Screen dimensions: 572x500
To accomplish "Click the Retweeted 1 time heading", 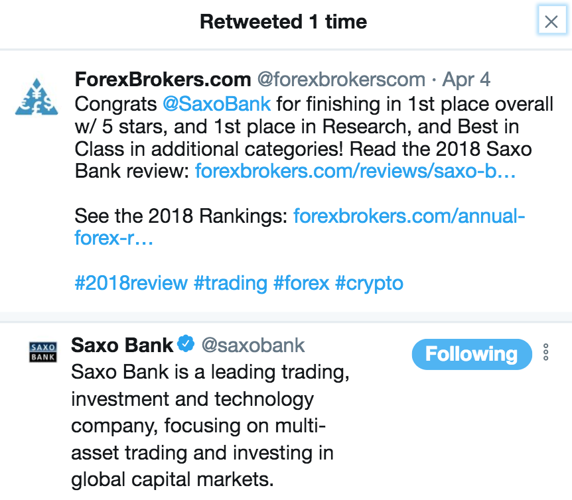I will pos(283,22).
